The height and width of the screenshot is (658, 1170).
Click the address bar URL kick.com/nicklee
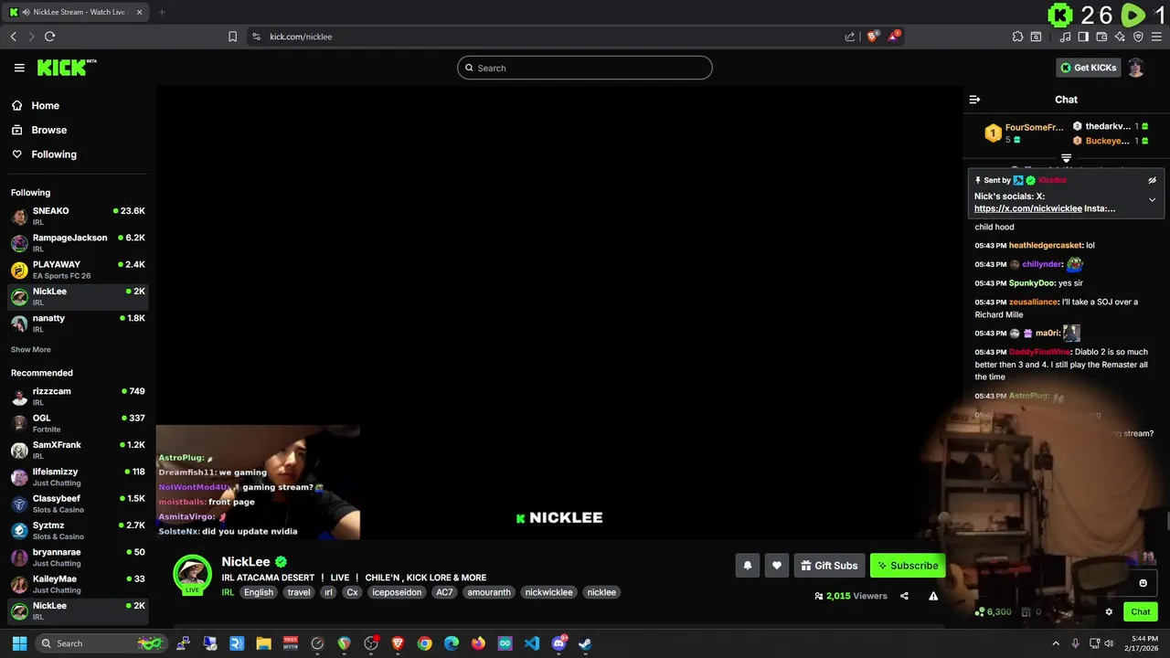click(301, 37)
